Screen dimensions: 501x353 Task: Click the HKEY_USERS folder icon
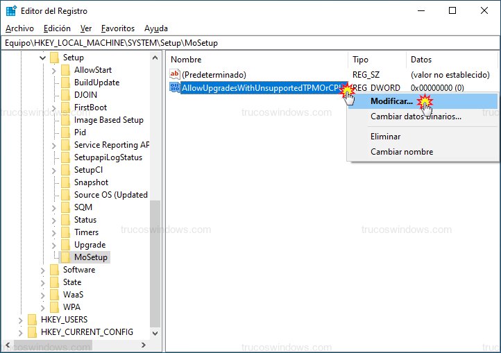click(33, 320)
